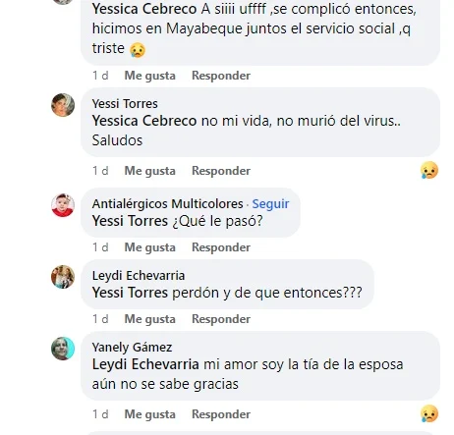Reply to Antialérgicos Multicolores comment
The width and height of the screenshot is (454, 435).
click(221, 247)
